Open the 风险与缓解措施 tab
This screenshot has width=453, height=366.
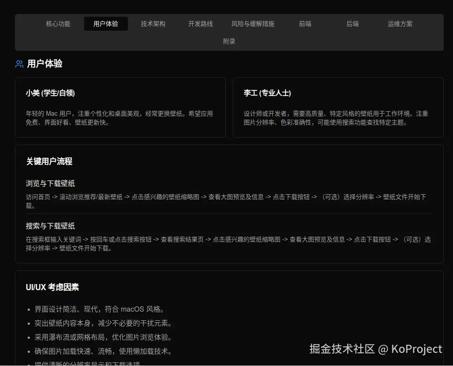click(x=253, y=24)
